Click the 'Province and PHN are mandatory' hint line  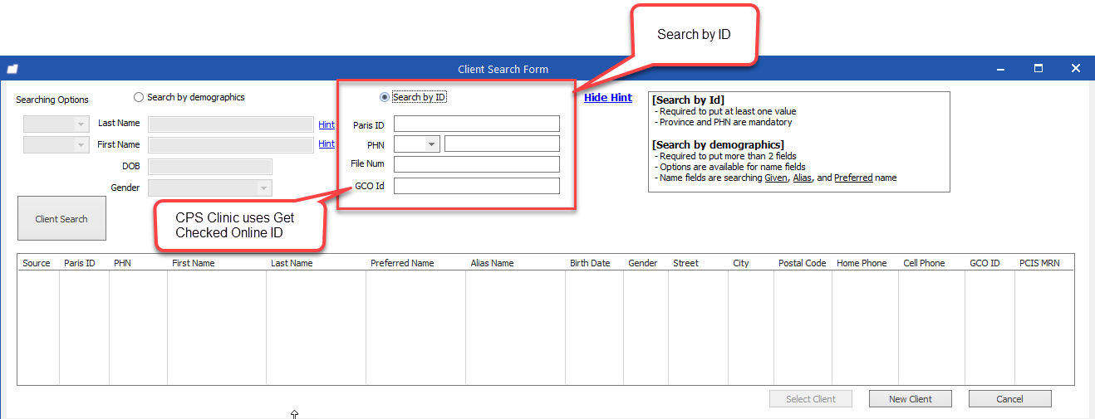(x=724, y=122)
